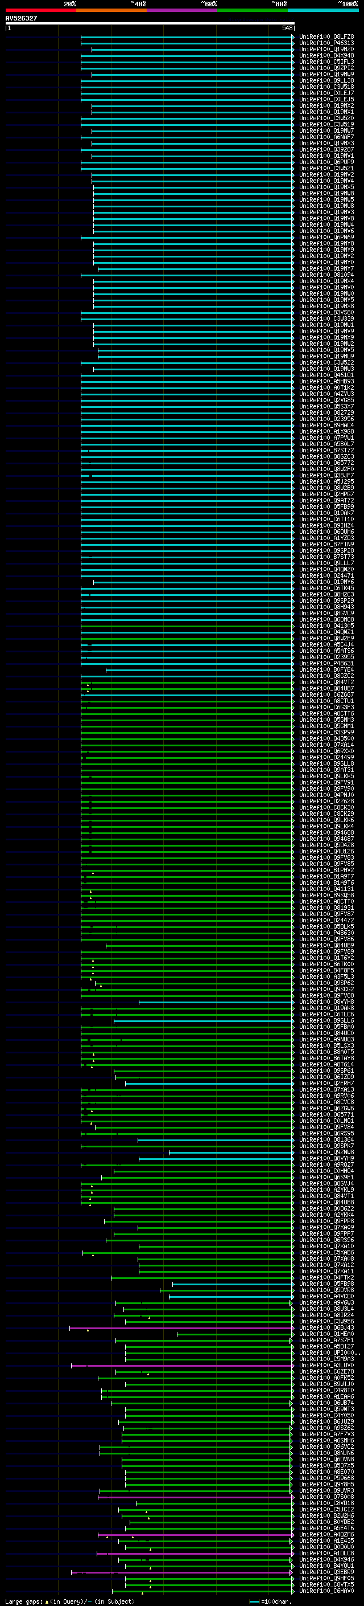Select the UniRef100_Q6PUP9 entry
This screenshot has width=364, height=1606.
pos(326,162)
